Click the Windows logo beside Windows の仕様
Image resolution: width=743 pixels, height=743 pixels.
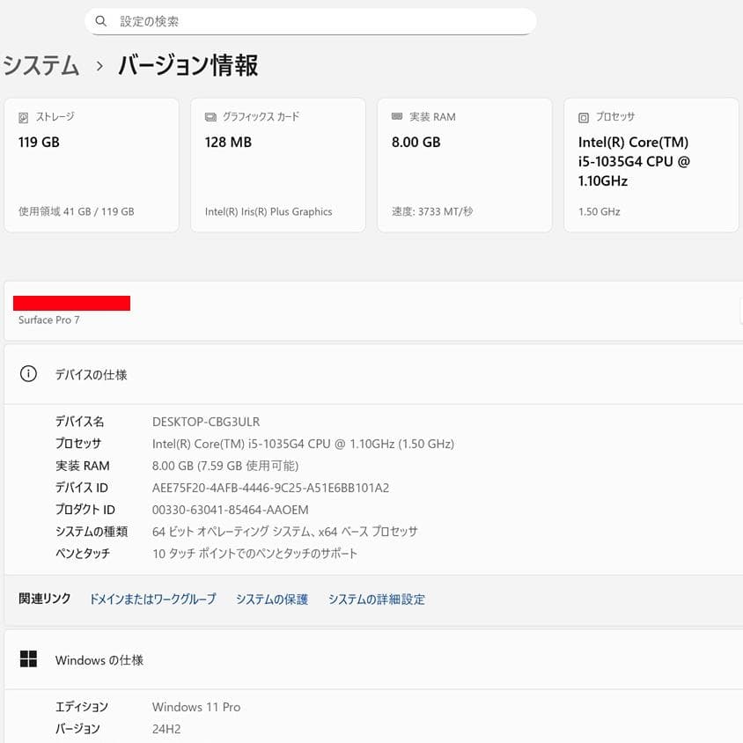pos(28,659)
